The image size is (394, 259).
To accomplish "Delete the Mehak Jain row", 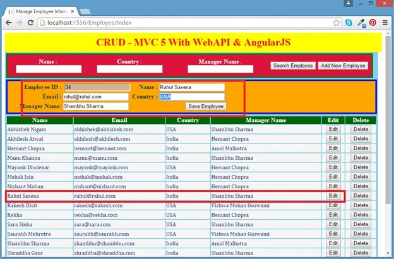I will tap(361, 177).
